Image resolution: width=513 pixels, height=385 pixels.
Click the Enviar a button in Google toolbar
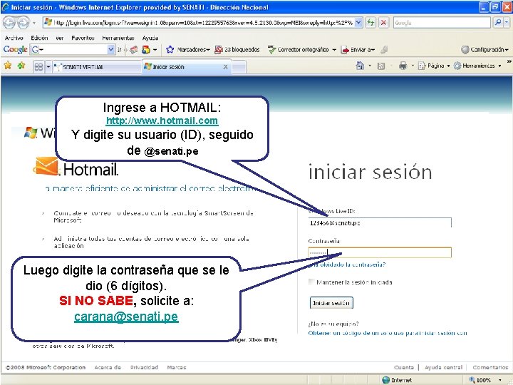pos(357,49)
